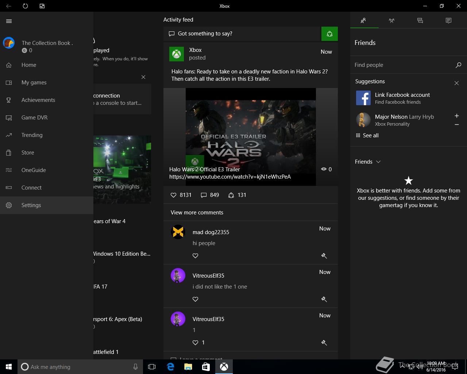This screenshot has width=467, height=374.
Task: Open Major Nelson's profile
Action: click(395, 120)
